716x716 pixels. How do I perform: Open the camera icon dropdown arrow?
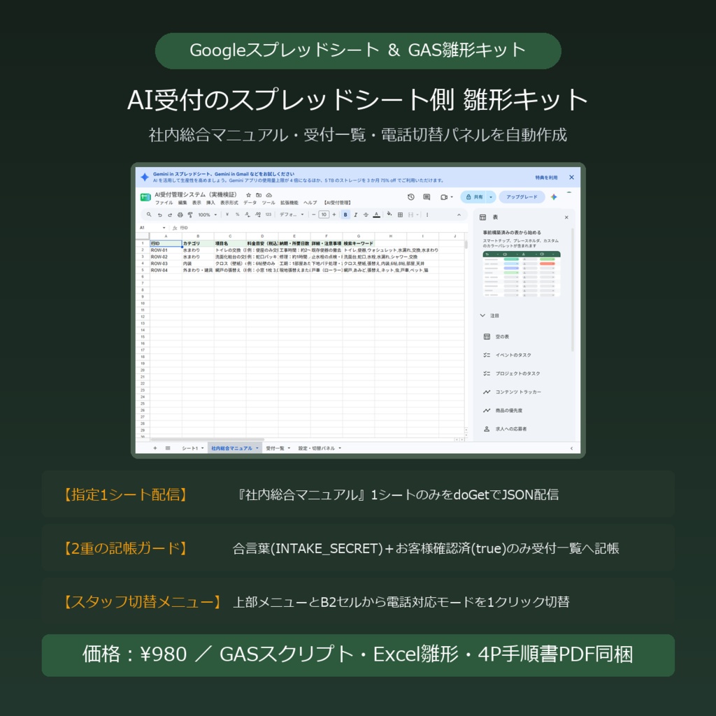[452, 197]
